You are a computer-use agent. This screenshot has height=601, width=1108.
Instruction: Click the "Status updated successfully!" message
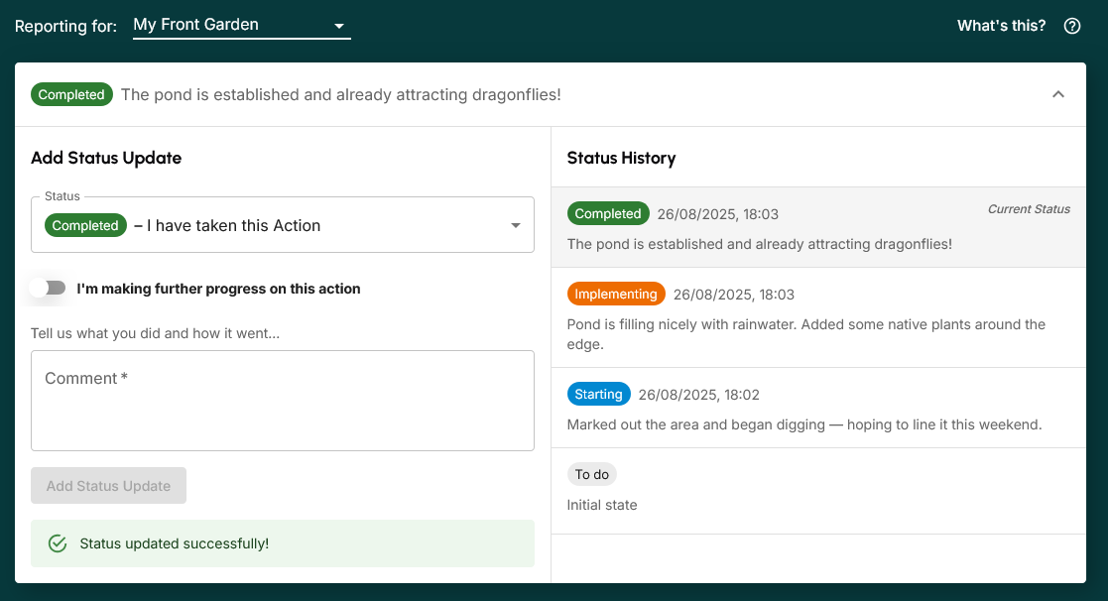[174, 543]
